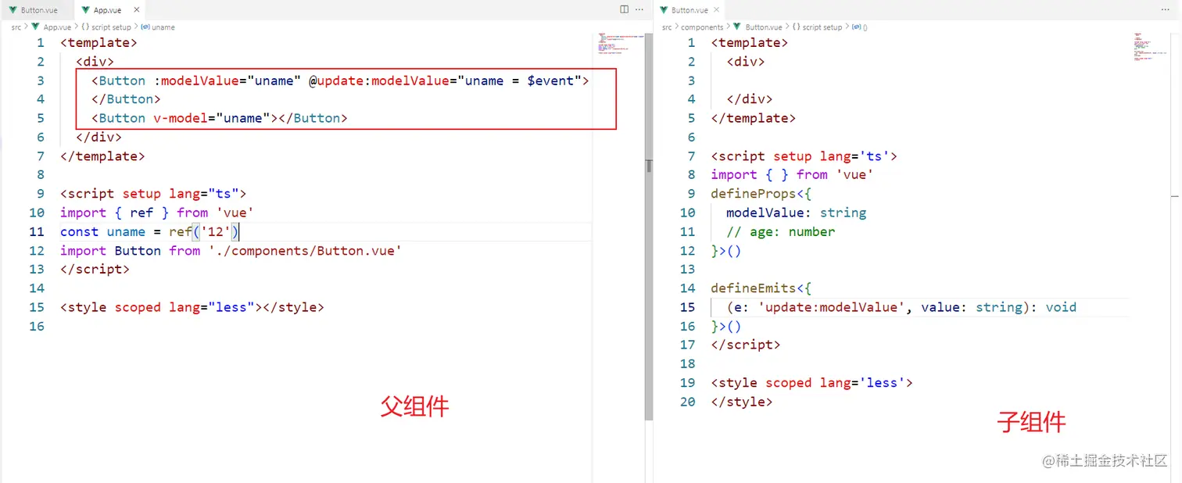1182x483 pixels.
Task: Click './components/Button.vue' import path
Action: (x=305, y=250)
